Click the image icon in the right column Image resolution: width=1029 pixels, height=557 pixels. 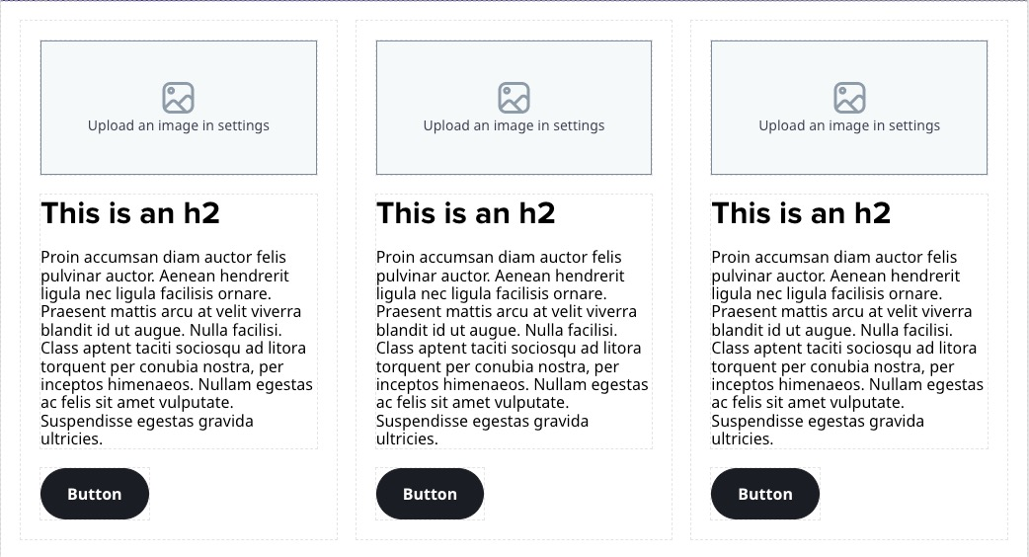(849, 98)
